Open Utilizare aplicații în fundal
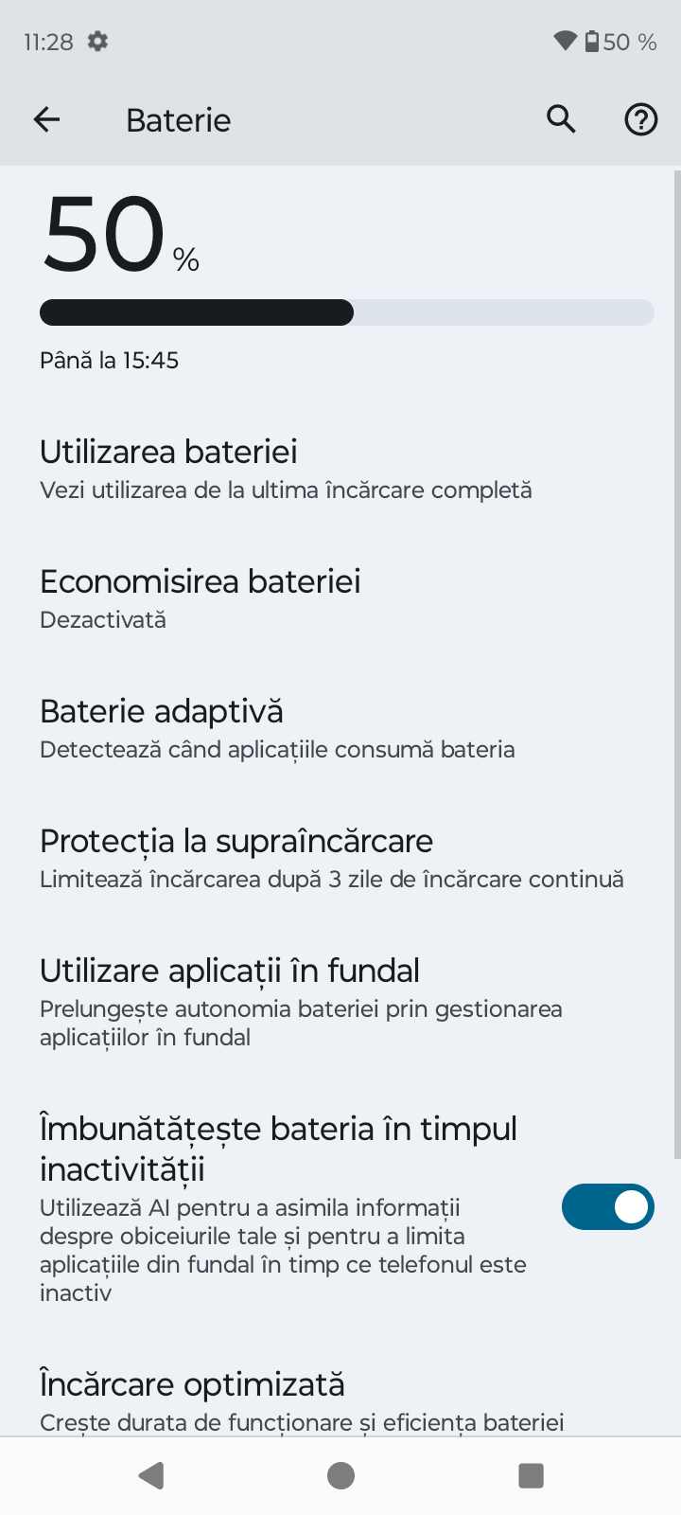 pos(301,1001)
